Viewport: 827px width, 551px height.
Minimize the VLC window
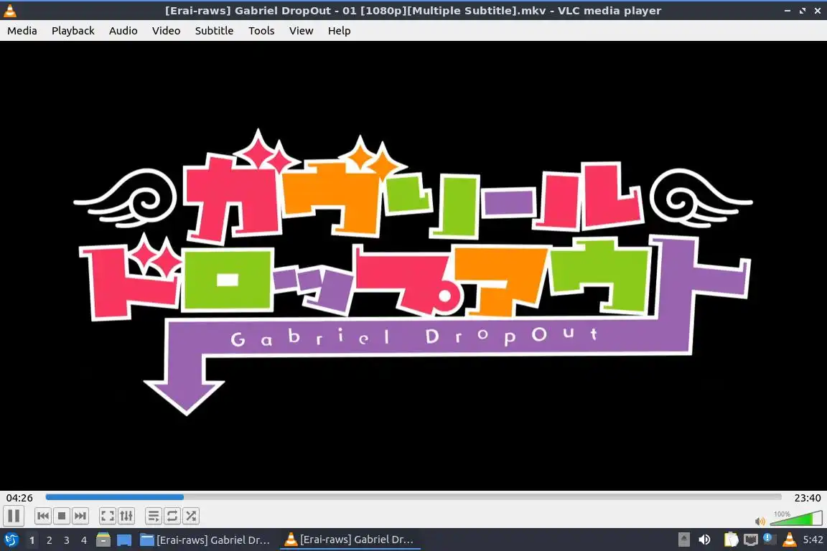click(788, 11)
